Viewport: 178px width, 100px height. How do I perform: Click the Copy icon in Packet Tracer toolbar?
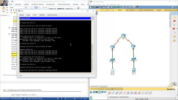(x=108, y=7)
